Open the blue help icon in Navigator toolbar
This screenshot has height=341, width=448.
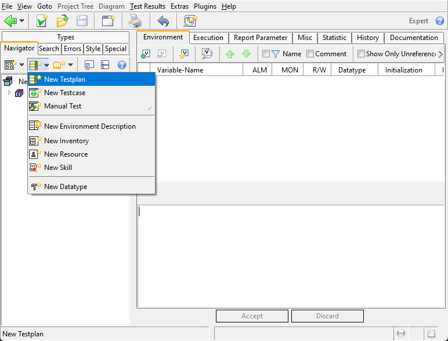tap(122, 65)
